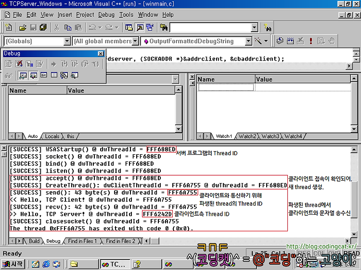Click the Copy icon in the toolbar
The height and width of the screenshot is (270, 361).
(x=68, y=28)
